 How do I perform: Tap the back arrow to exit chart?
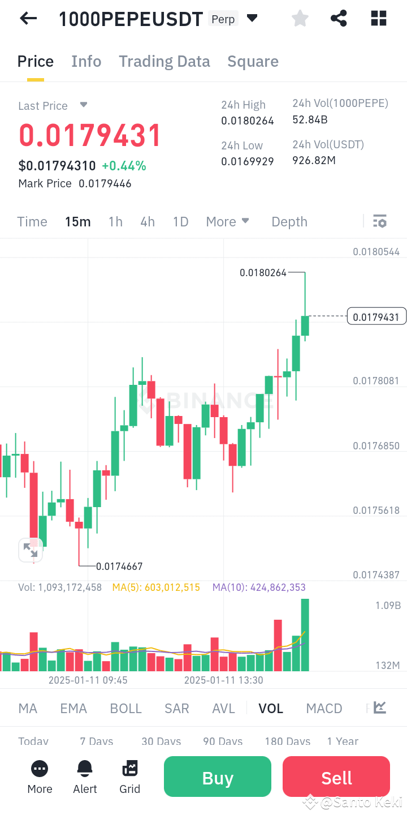[28, 18]
